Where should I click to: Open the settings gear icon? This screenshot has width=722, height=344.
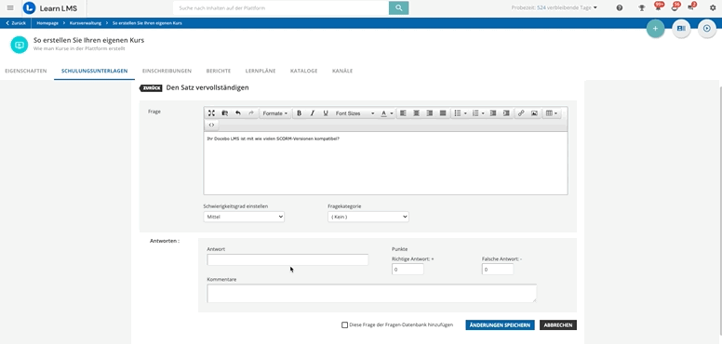pos(713,7)
